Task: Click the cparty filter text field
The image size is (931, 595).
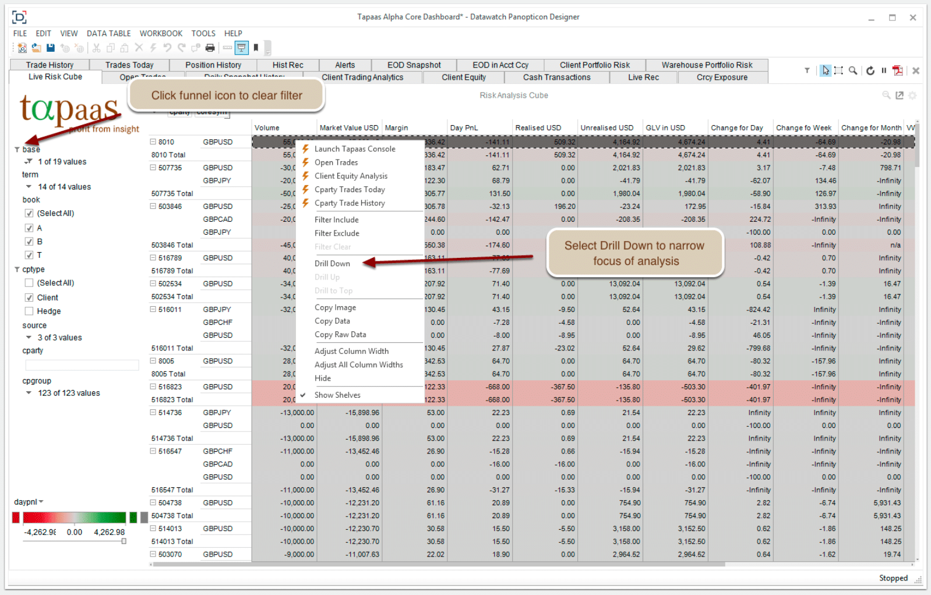Action: pos(82,365)
